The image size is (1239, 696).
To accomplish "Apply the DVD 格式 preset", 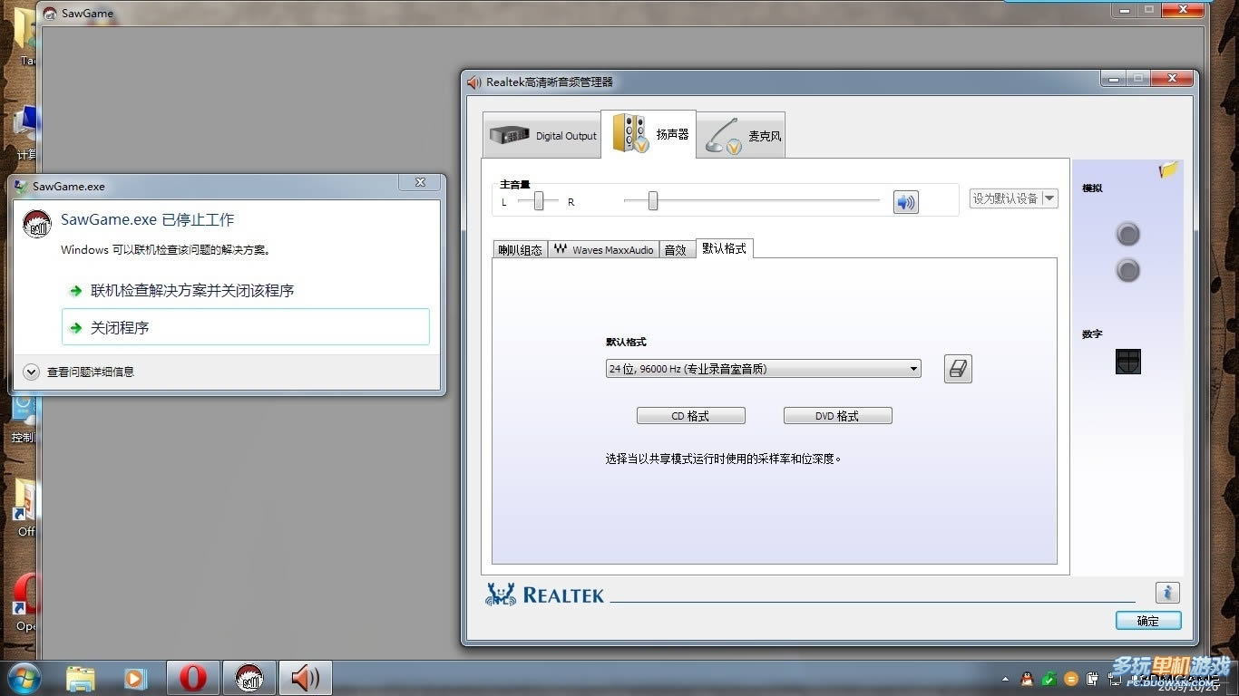I will (x=838, y=416).
